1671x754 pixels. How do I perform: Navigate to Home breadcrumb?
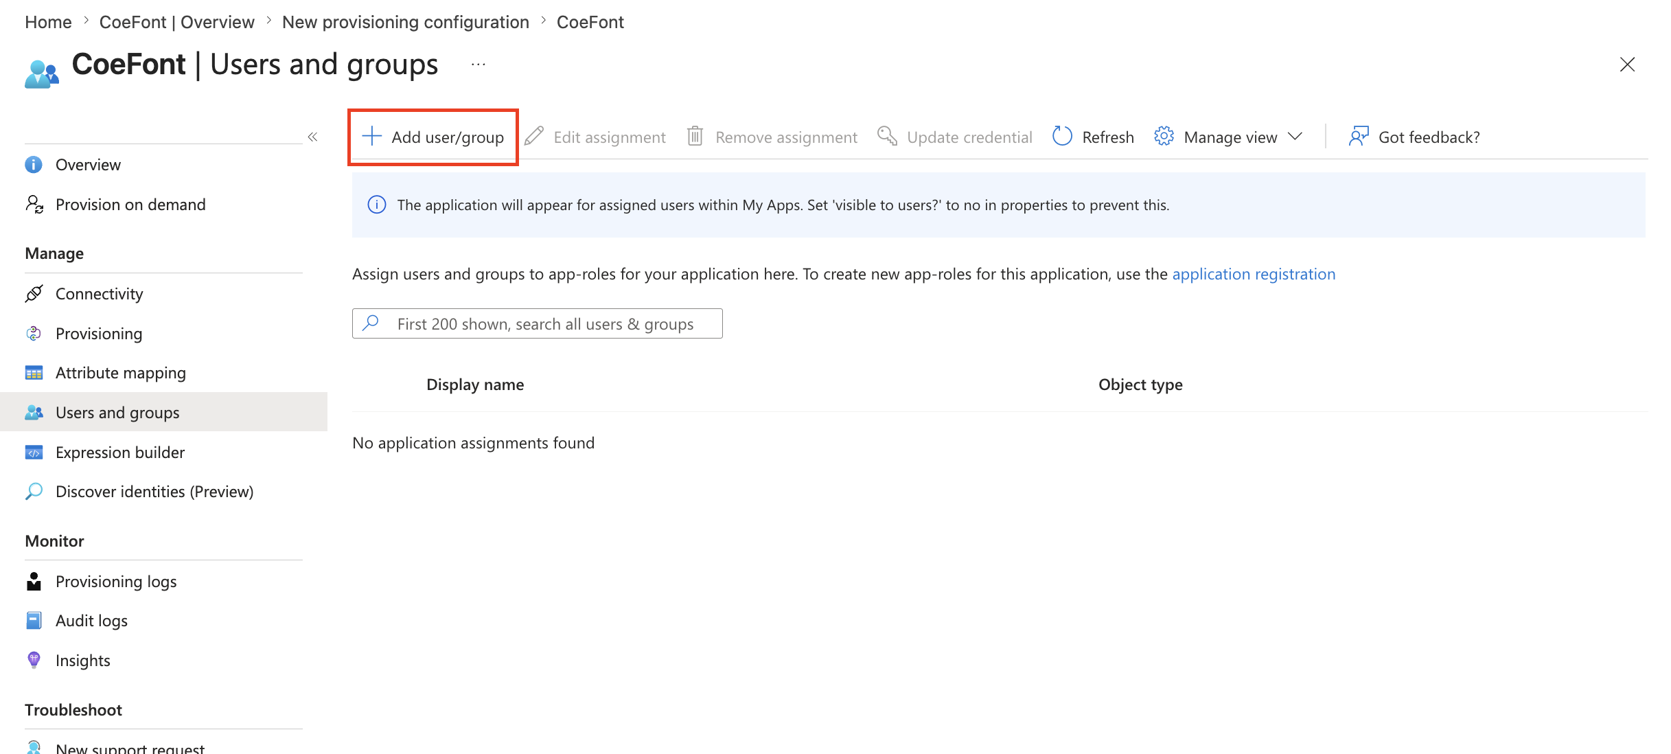tap(48, 22)
